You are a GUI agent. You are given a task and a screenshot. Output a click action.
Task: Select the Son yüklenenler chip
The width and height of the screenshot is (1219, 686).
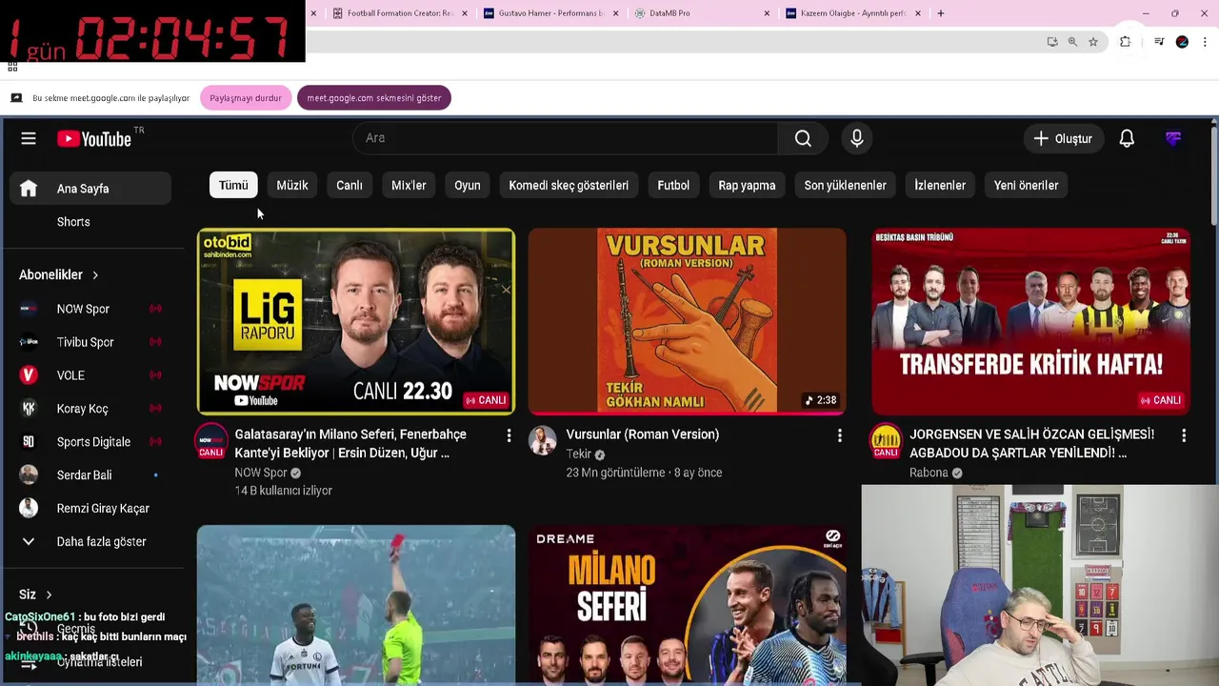[845, 185]
